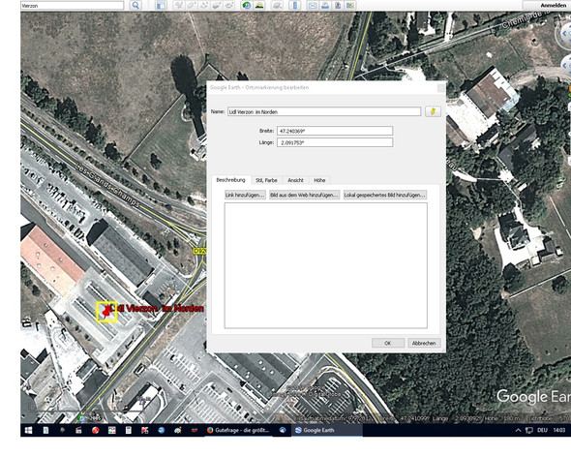Toggle the sidebar panel icon
571x457 pixels.
click(161, 5)
